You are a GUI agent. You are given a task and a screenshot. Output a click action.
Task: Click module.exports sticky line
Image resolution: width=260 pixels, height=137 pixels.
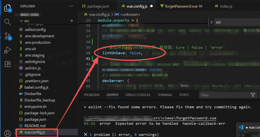118,20
